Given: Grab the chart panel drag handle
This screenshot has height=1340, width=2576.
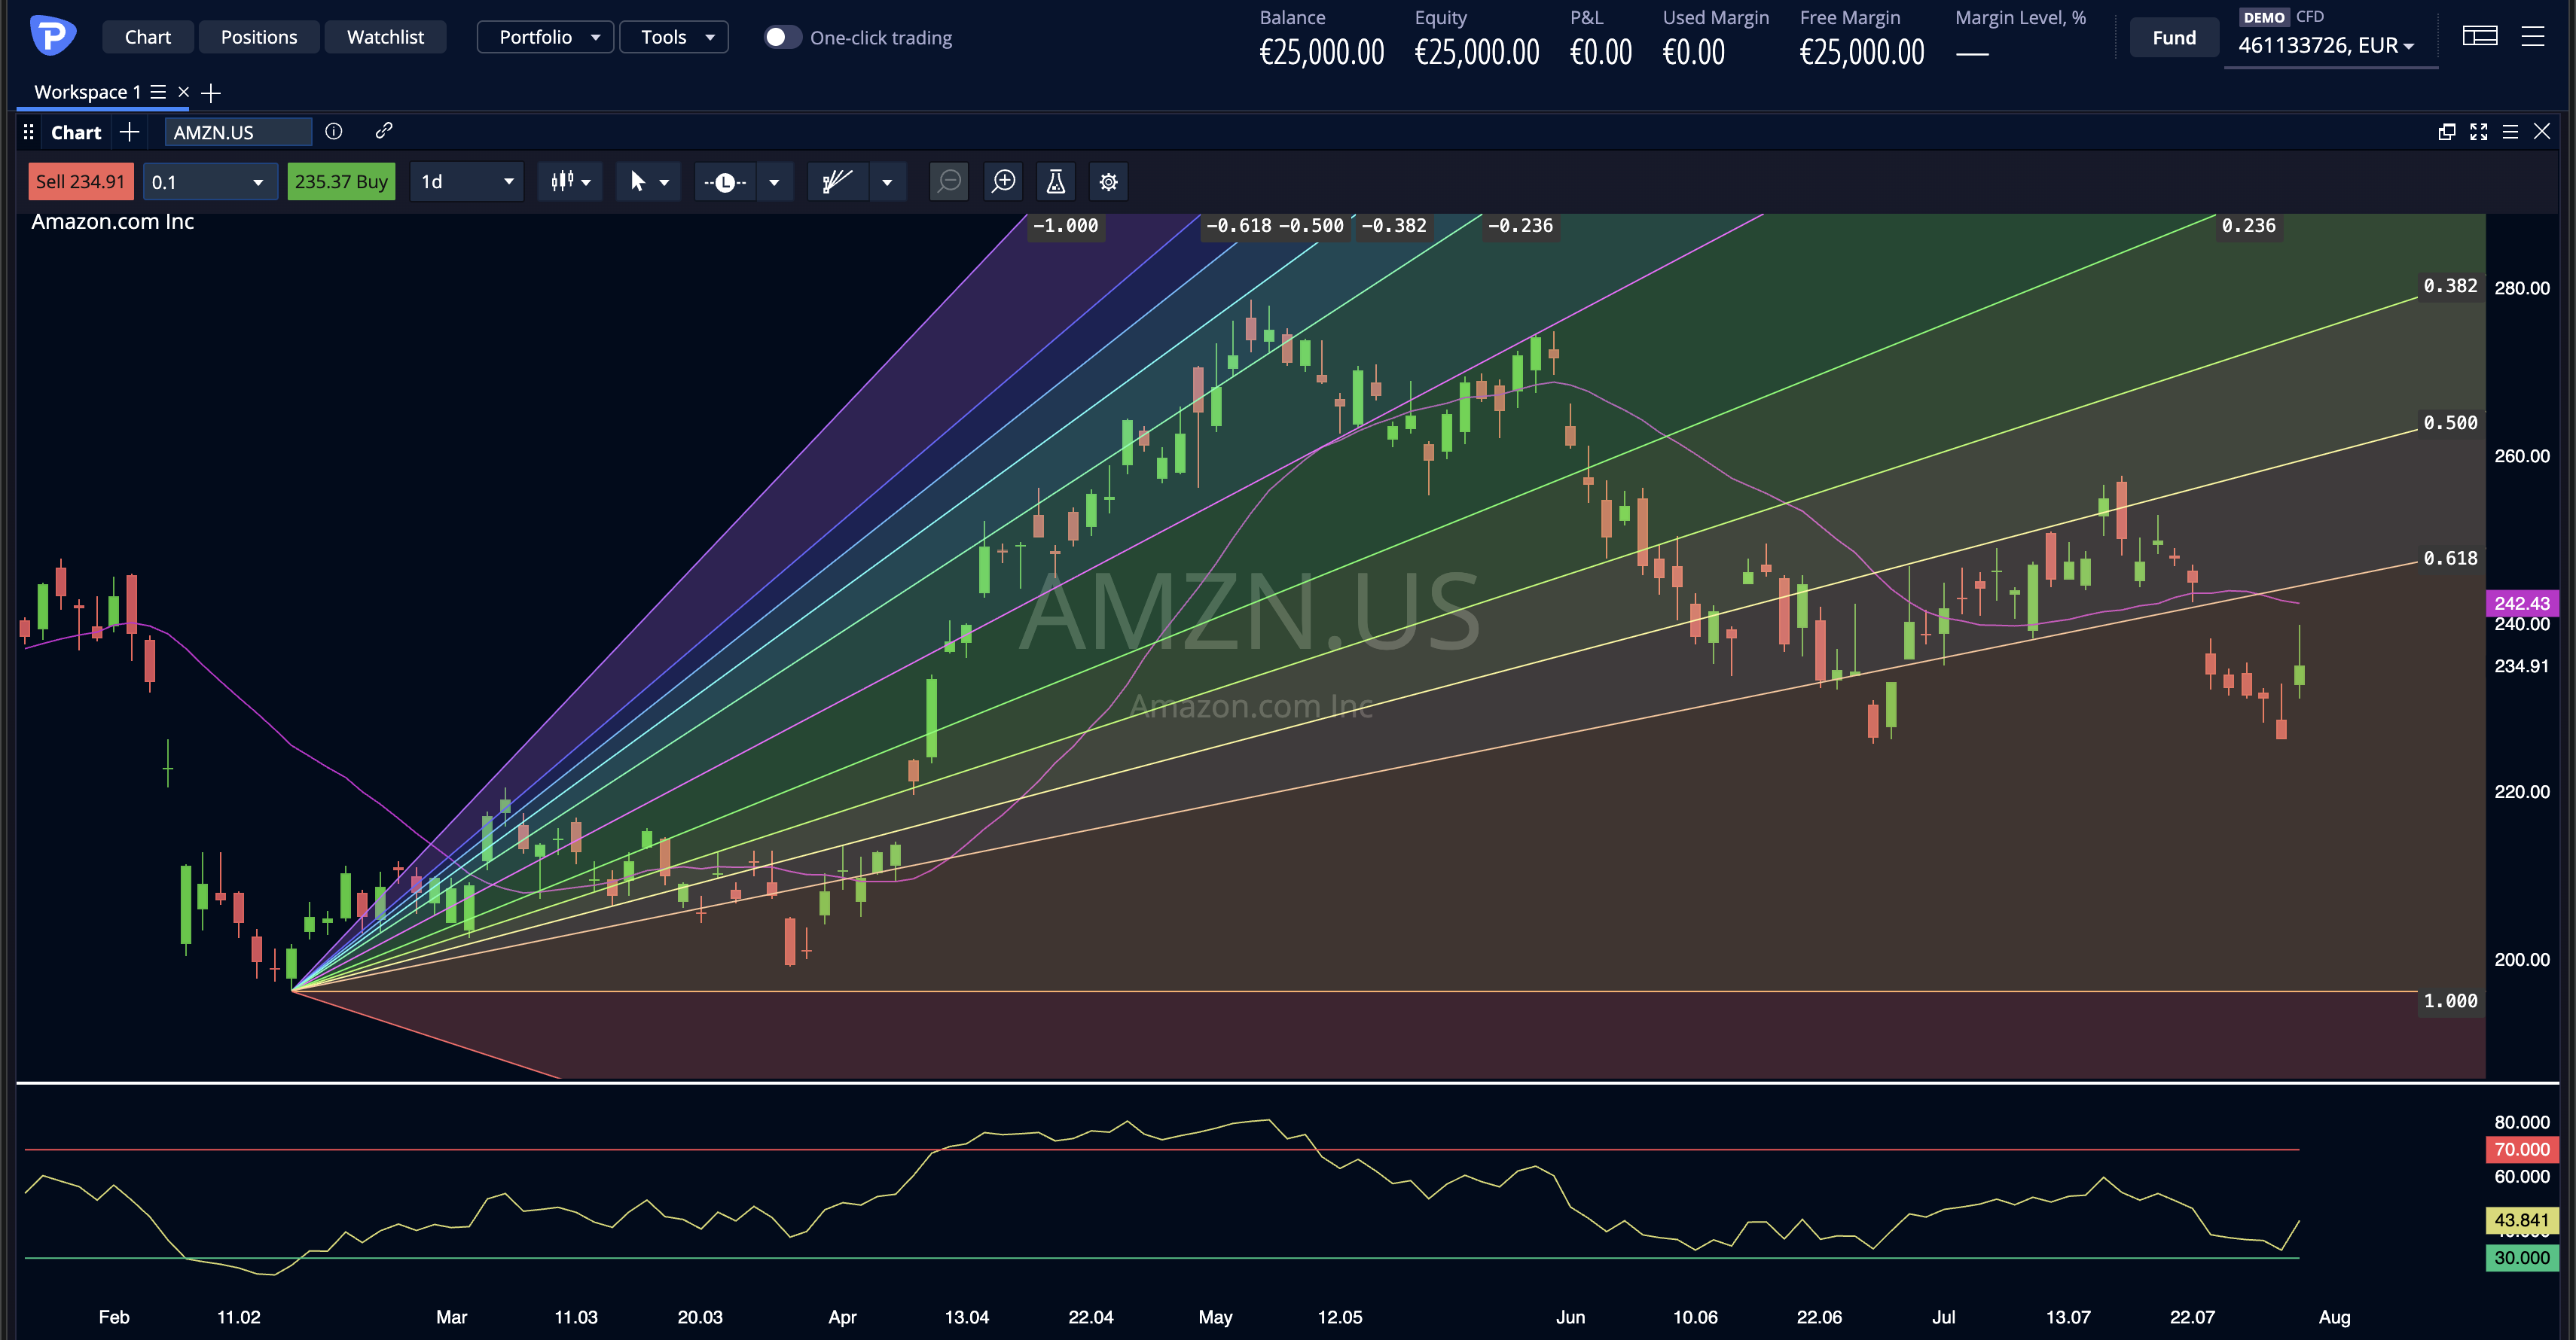Looking at the screenshot, I should pos(29,132).
